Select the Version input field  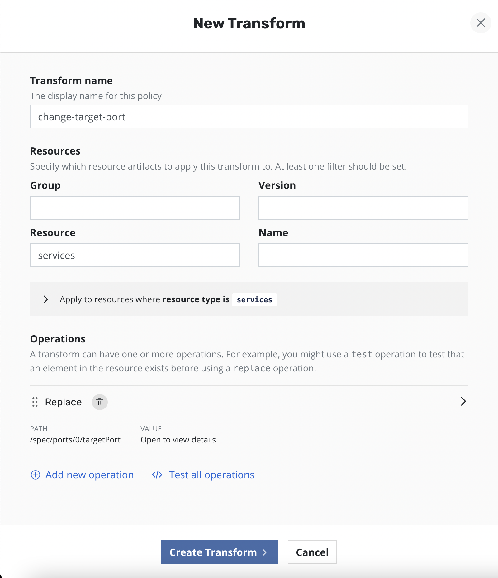(x=363, y=208)
